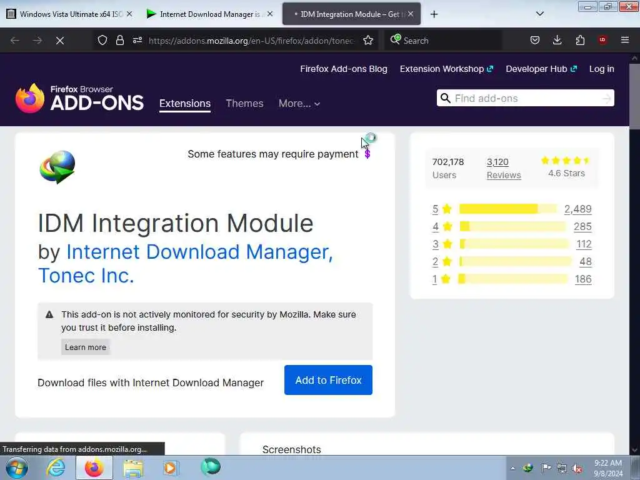The height and width of the screenshot is (480, 640).
Task: Launch Internet Explorer from the taskbar
Action: coord(56,467)
